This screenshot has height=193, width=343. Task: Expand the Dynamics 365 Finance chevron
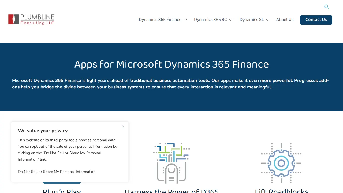185,20
